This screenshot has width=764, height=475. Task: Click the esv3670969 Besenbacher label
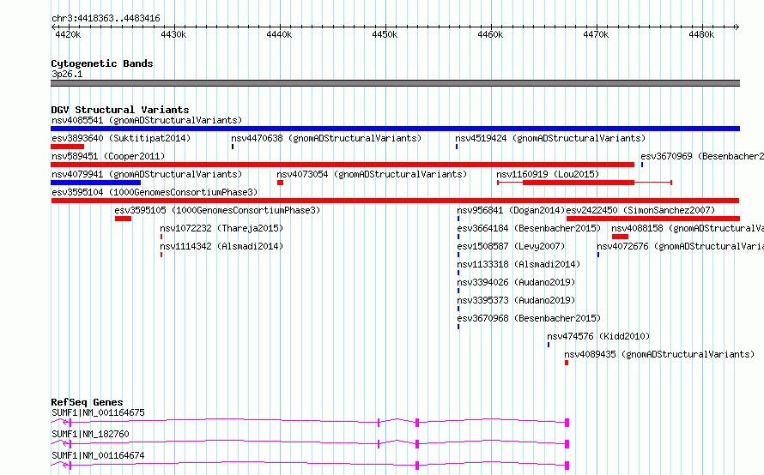pyautogui.click(x=702, y=156)
